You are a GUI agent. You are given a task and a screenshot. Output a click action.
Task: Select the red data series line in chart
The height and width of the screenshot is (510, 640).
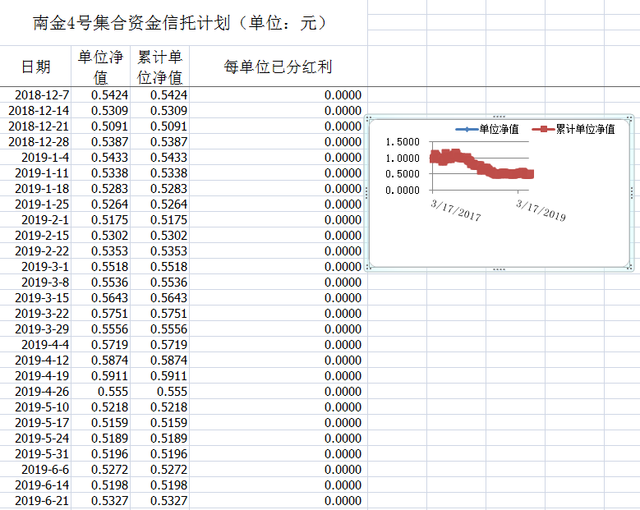point(481,164)
